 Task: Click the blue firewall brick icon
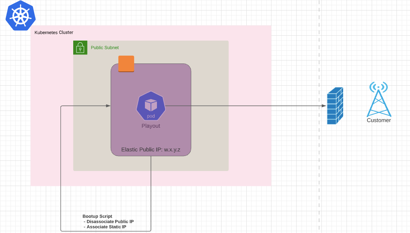[x=336, y=106]
